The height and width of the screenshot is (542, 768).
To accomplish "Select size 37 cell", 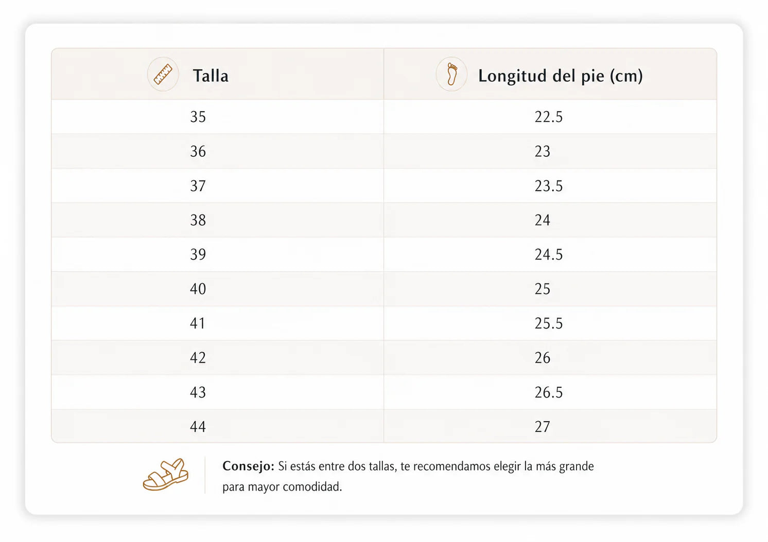I will pos(198,186).
